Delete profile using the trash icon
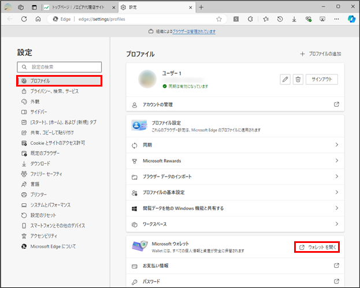 coord(298,79)
